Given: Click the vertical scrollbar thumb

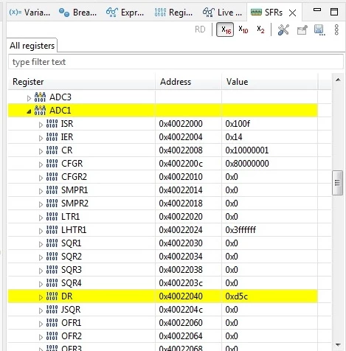Looking at the screenshot, I should (338, 183).
